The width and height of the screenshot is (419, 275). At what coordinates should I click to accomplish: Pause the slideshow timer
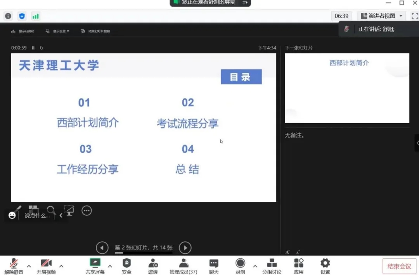click(33, 48)
